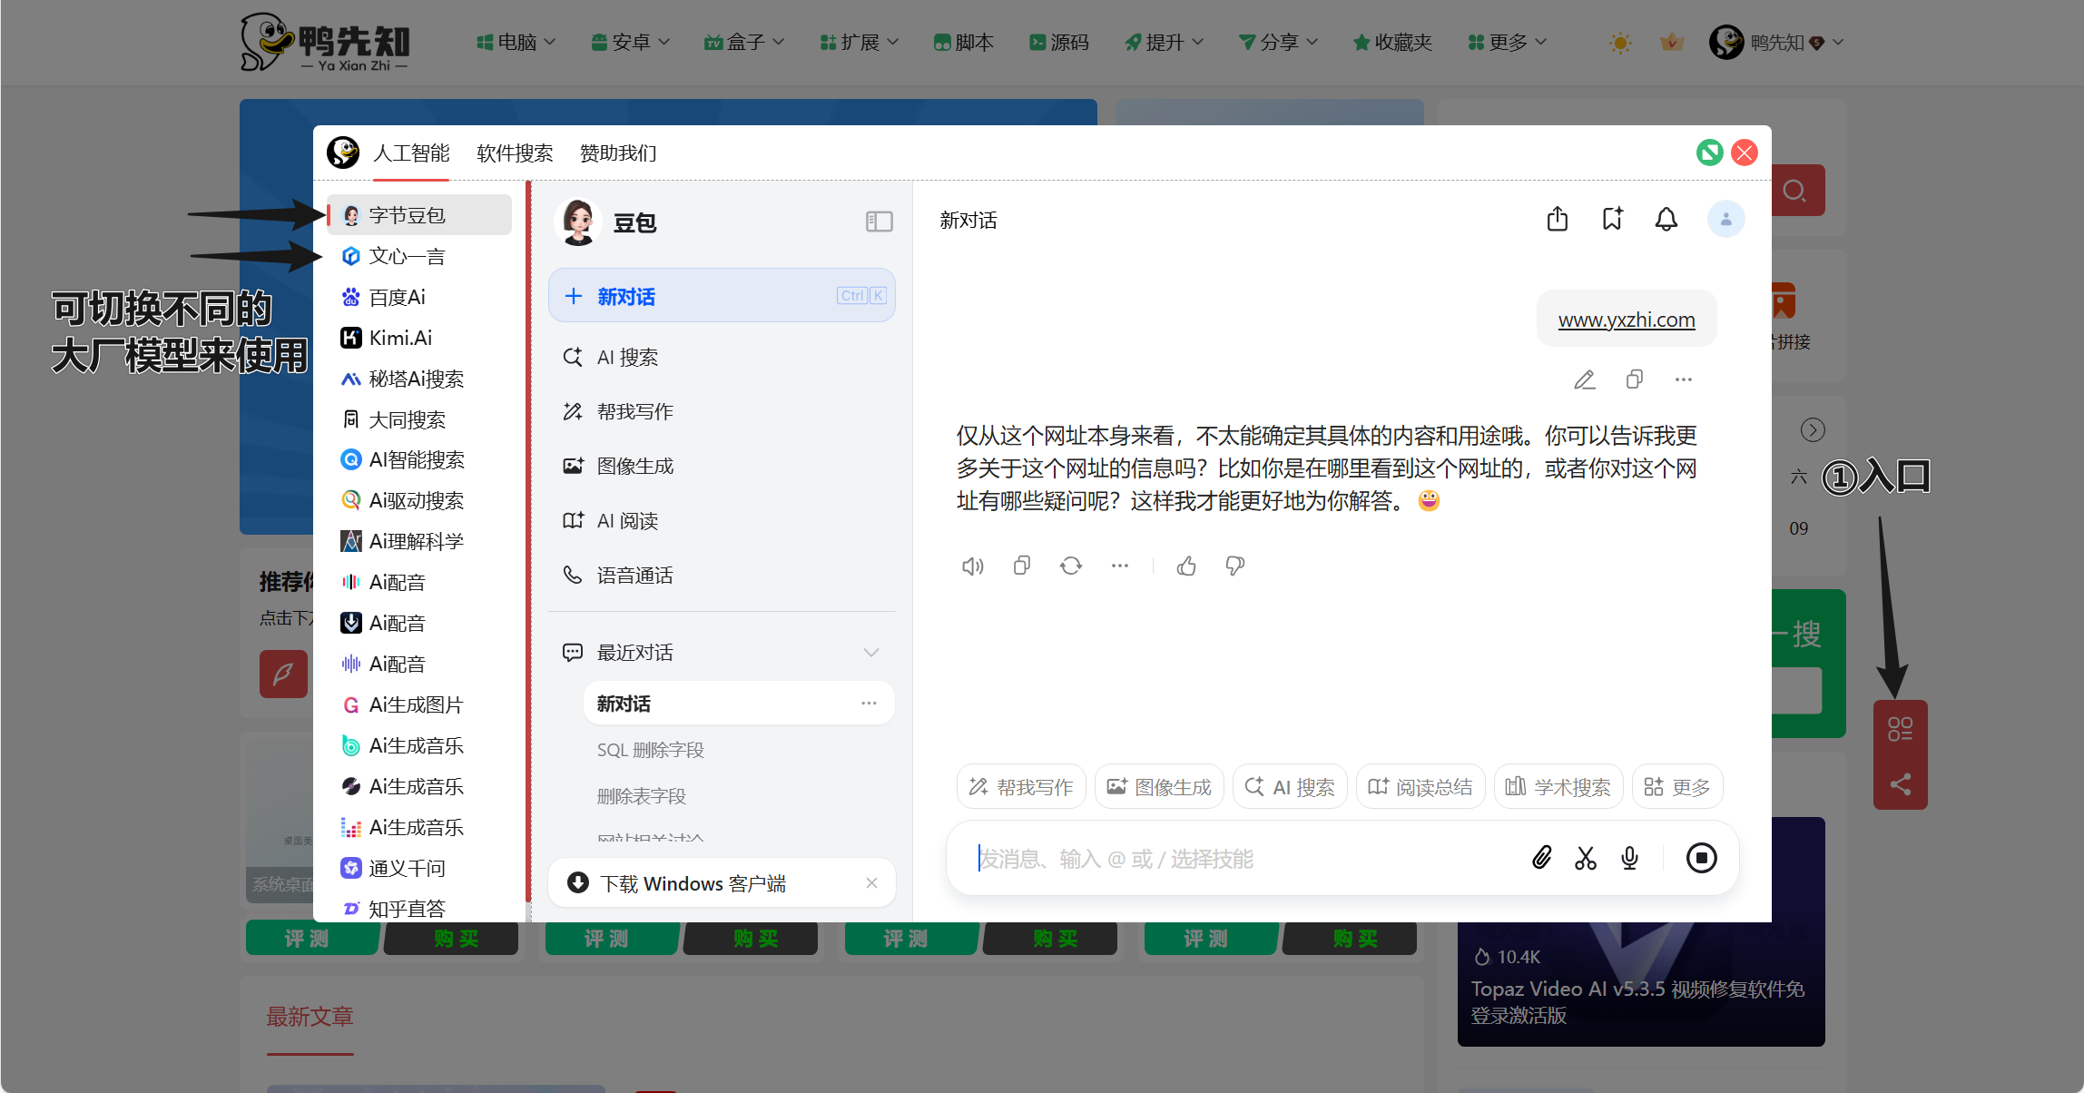2084x1093 pixels.
Task: Click the crown VIP icon in header
Action: (x=1671, y=43)
